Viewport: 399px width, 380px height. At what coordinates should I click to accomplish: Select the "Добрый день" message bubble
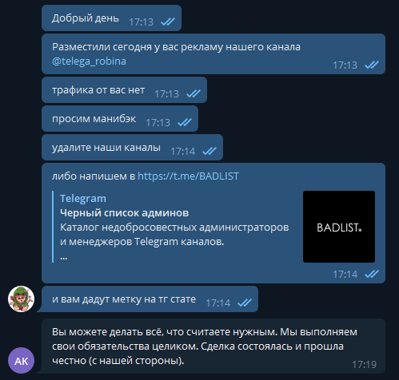pos(111,18)
